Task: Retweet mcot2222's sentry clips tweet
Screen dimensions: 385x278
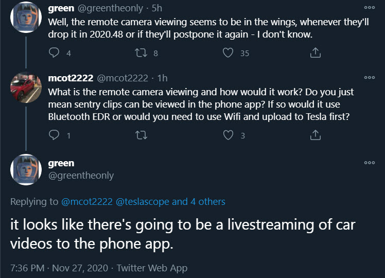Action: (x=141, y=135)
